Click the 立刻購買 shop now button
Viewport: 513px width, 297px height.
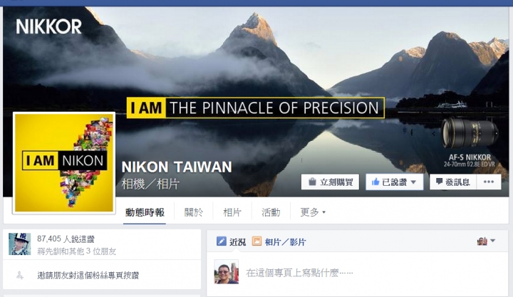(x=330, y=182)
